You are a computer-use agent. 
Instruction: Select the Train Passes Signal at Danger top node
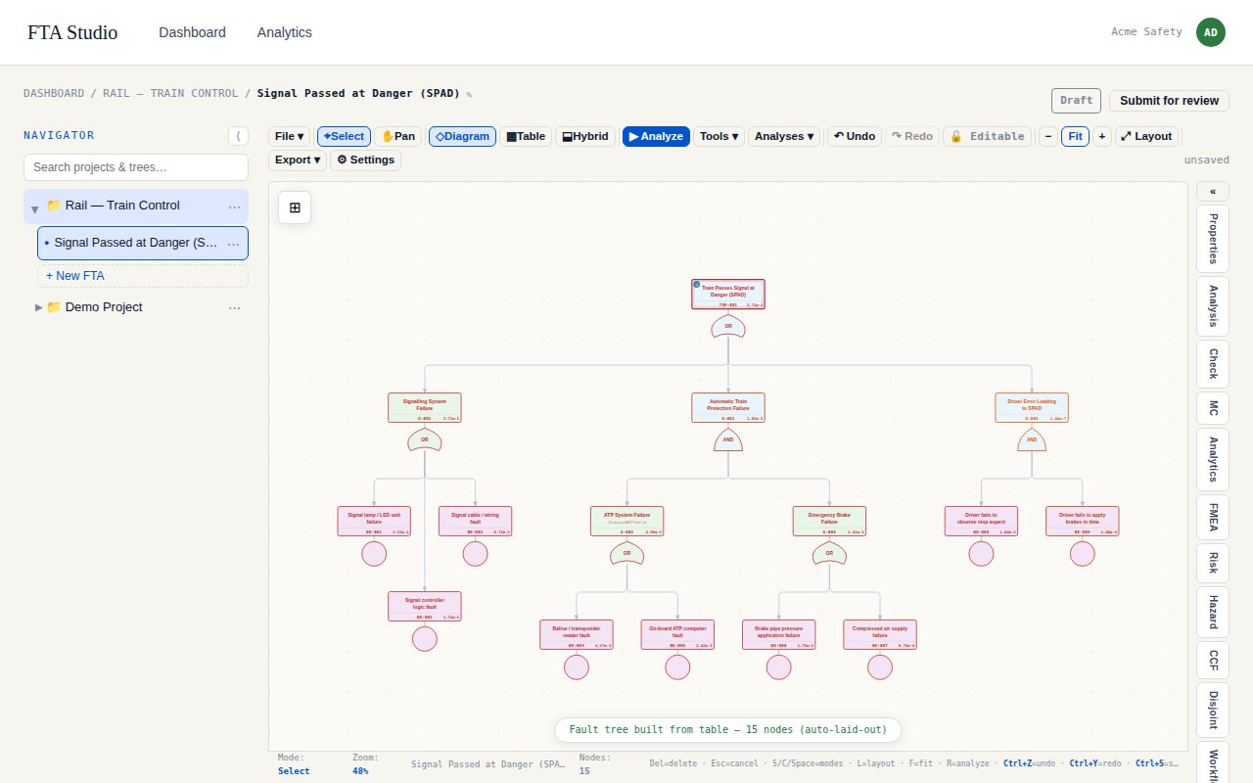point(728,294)
